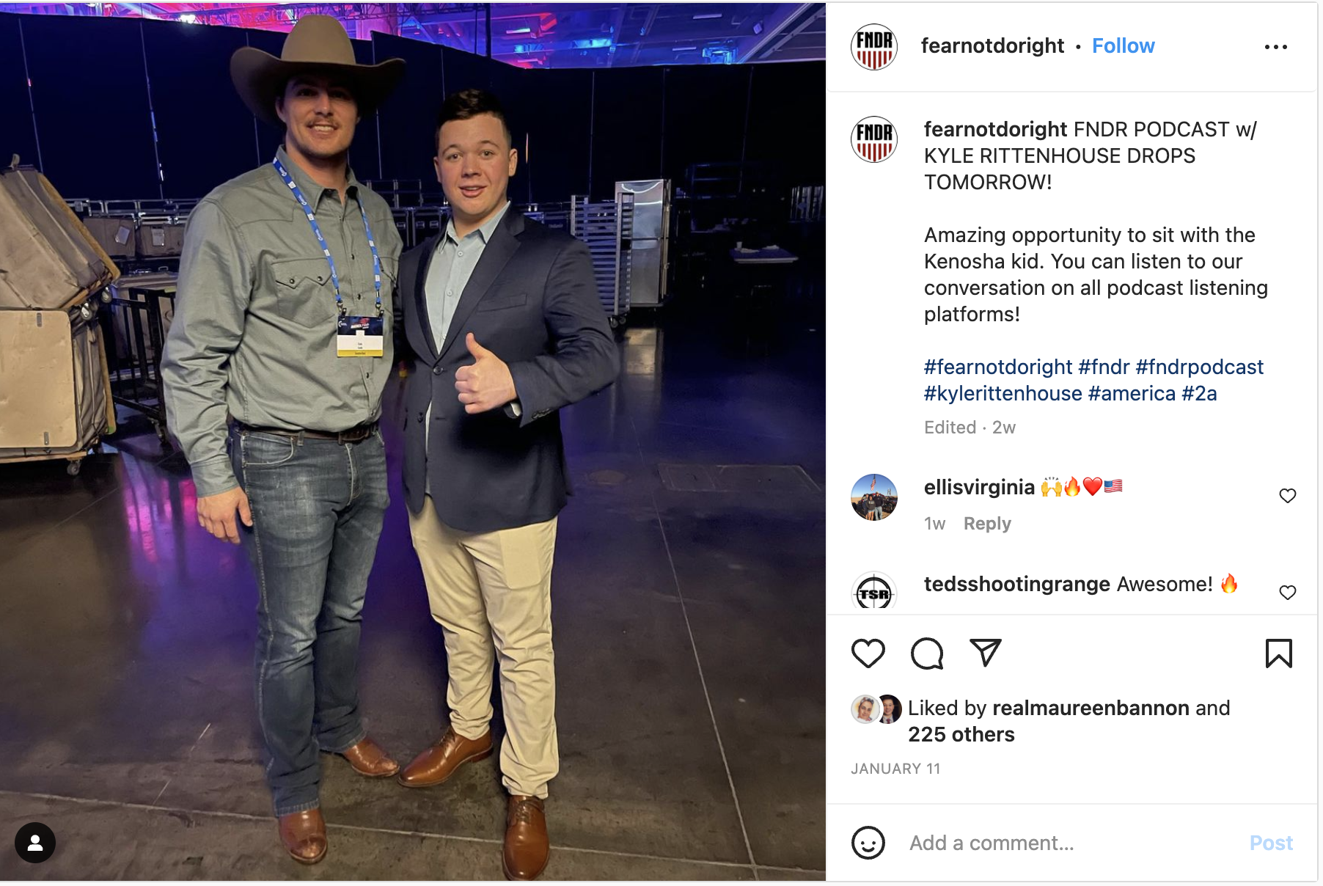Follow the fearnotdoright account
The height and width of the screenshot is (886, 1323).
click(1123, 45)
